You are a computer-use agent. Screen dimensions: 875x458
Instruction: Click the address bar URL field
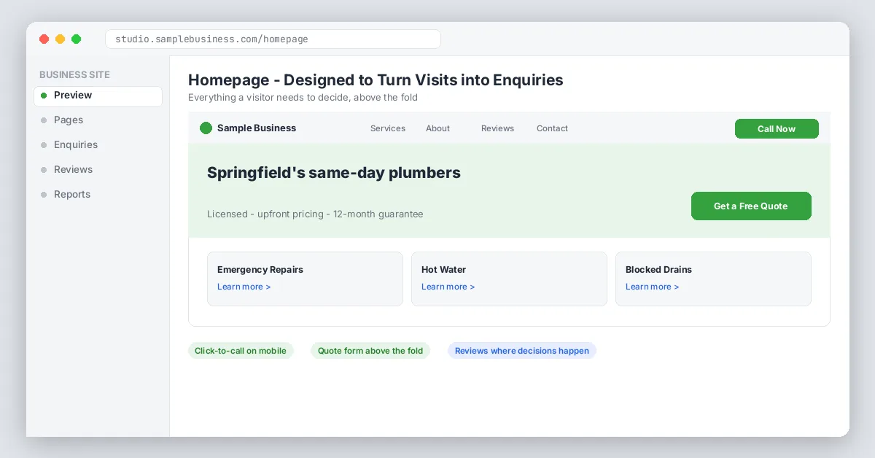(273, 39)
